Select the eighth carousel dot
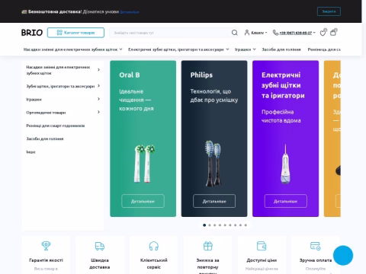The height and width of the screenshot is (274, 366). [x=240, y=225]
